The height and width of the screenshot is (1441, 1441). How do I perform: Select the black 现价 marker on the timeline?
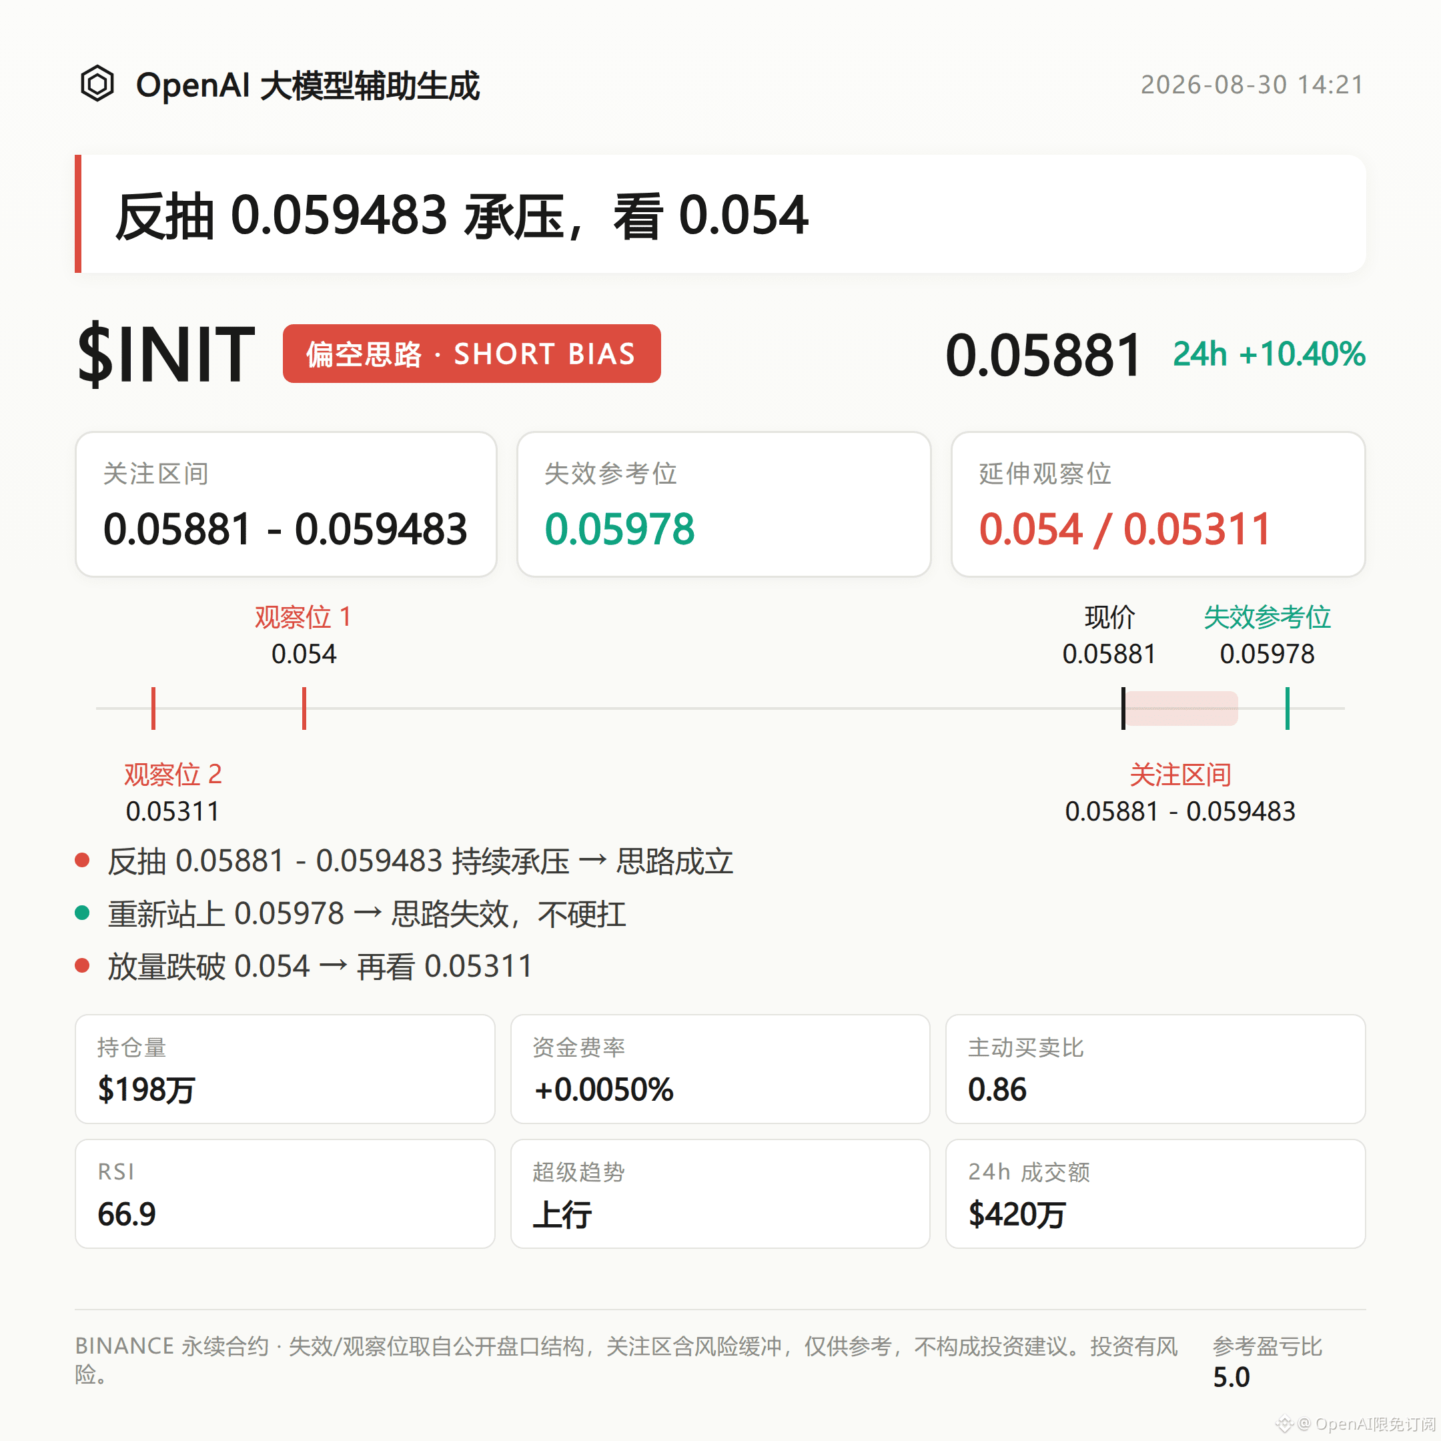(1123, 708)
